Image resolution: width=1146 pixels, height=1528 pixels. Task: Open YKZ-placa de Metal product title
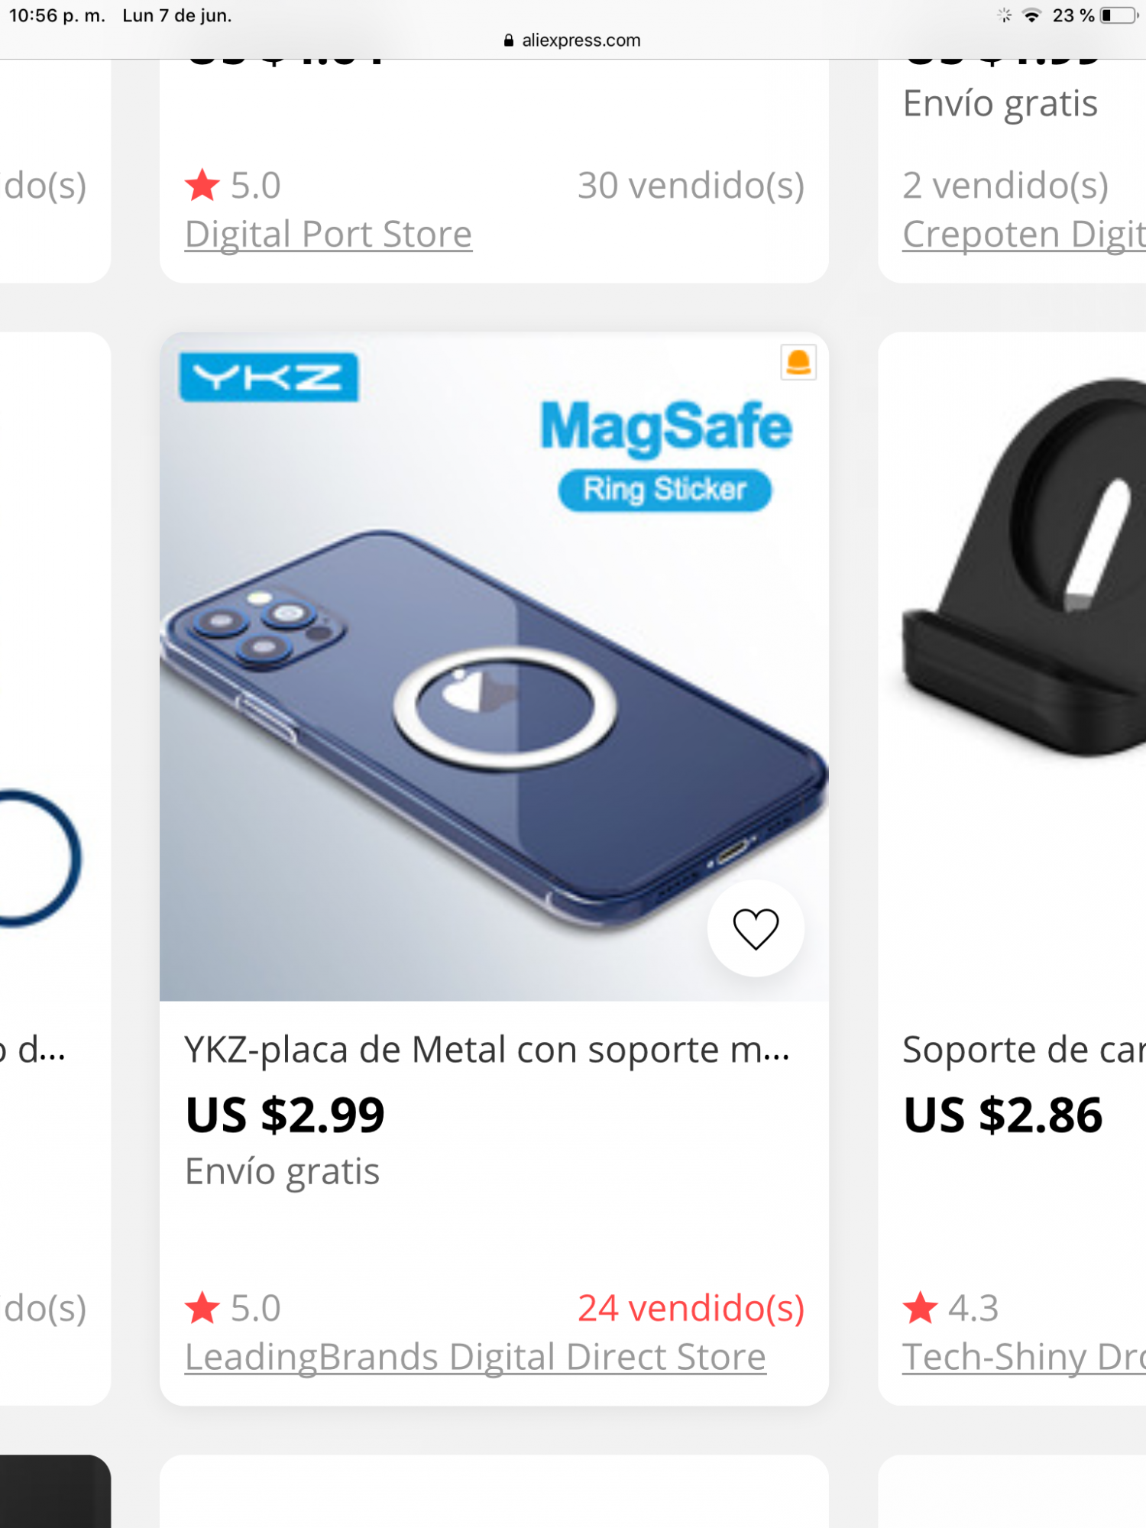point(487,1050)
